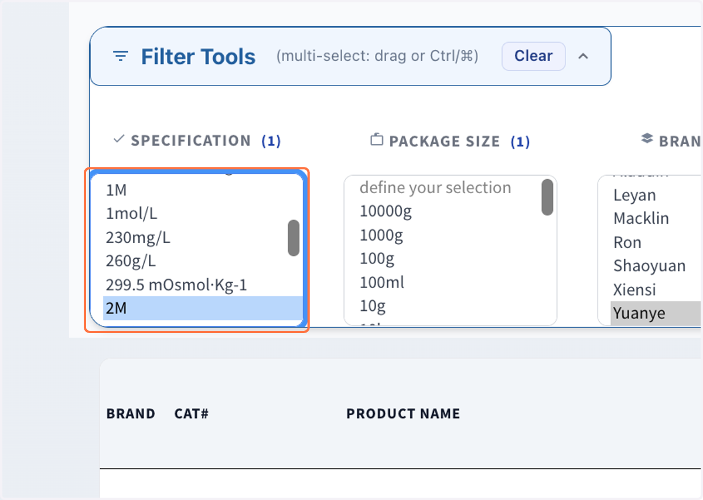Click the highlighted Yuanye brand
Image resolution: width=703 pixels, height=500 pixels.
(x=656, y=313)
